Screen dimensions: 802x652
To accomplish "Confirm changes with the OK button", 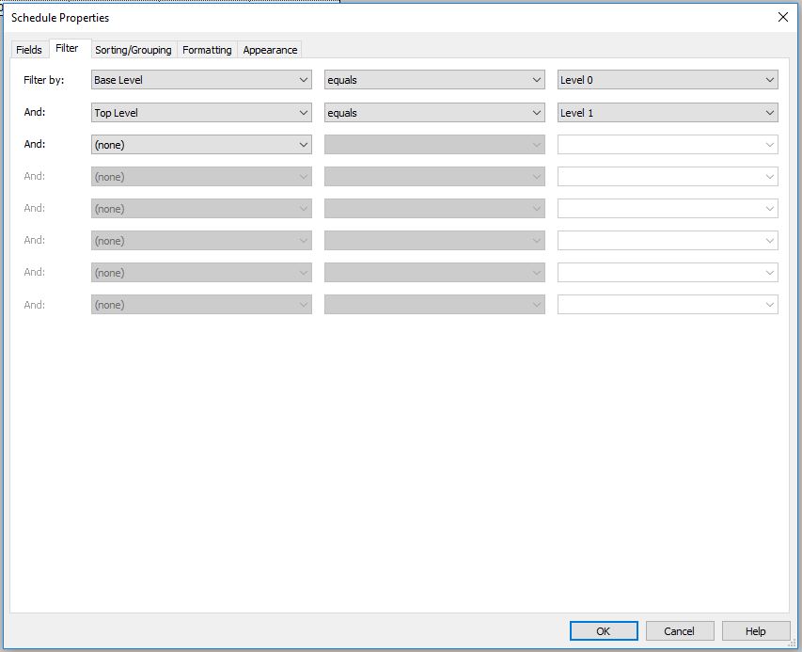I will pyautogui.click(x=603, y=630).
